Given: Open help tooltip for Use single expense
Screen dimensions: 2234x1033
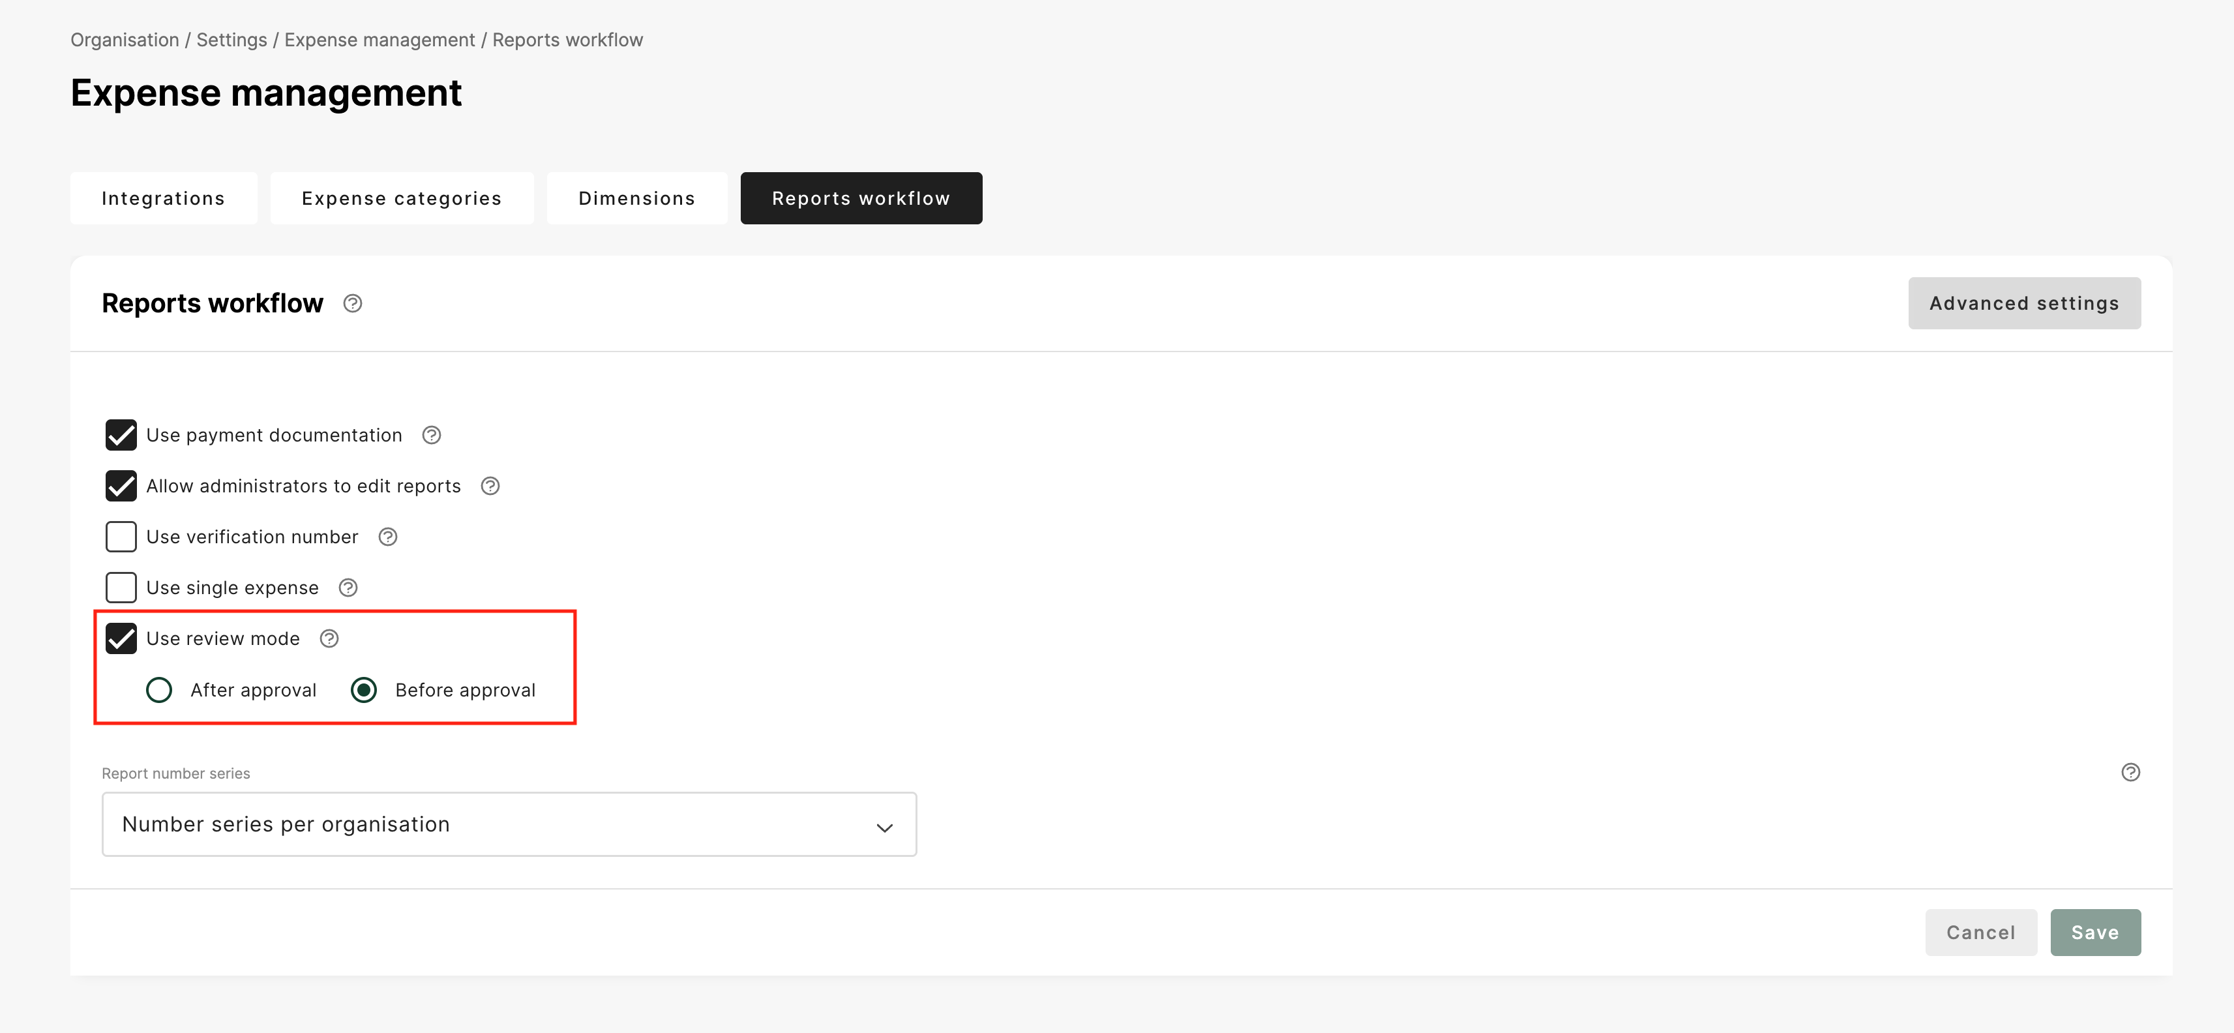Looking at the screenshot, I should coord(348,588).
